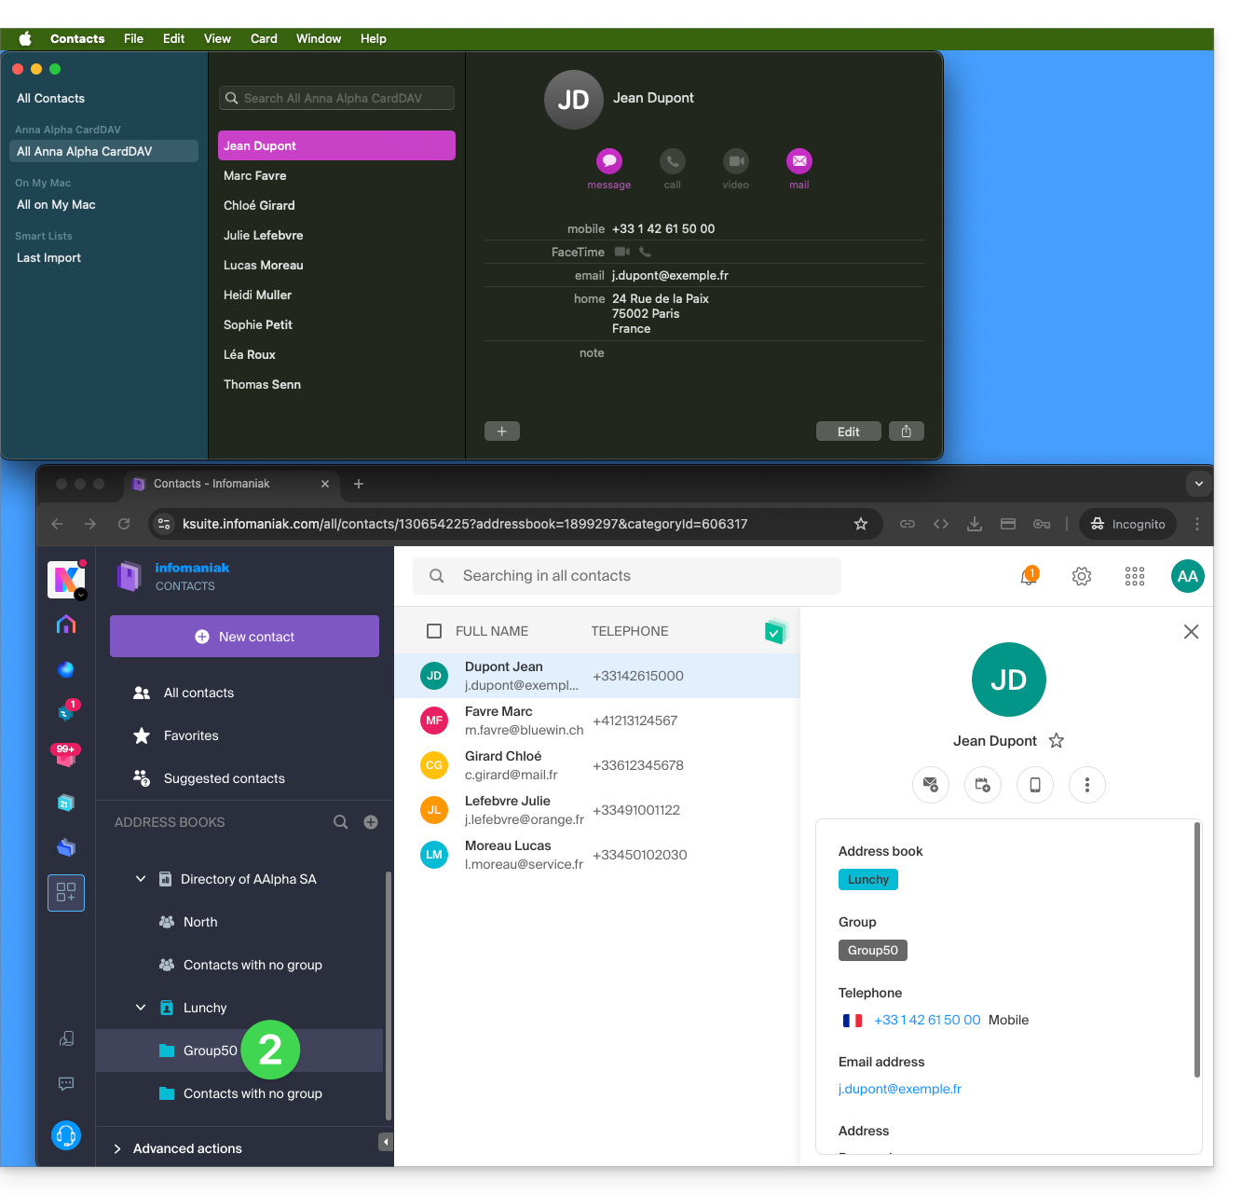Click the share button in Contacts card

click(907, 432)
